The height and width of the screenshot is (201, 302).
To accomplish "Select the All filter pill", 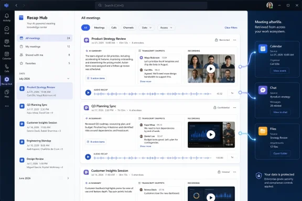I will 85,28.
